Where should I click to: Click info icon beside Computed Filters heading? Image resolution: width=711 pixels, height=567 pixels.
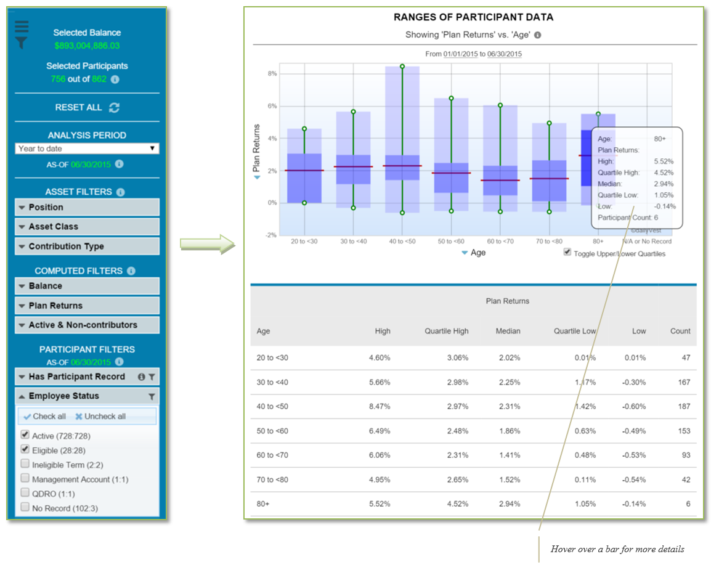click(131, 271)
